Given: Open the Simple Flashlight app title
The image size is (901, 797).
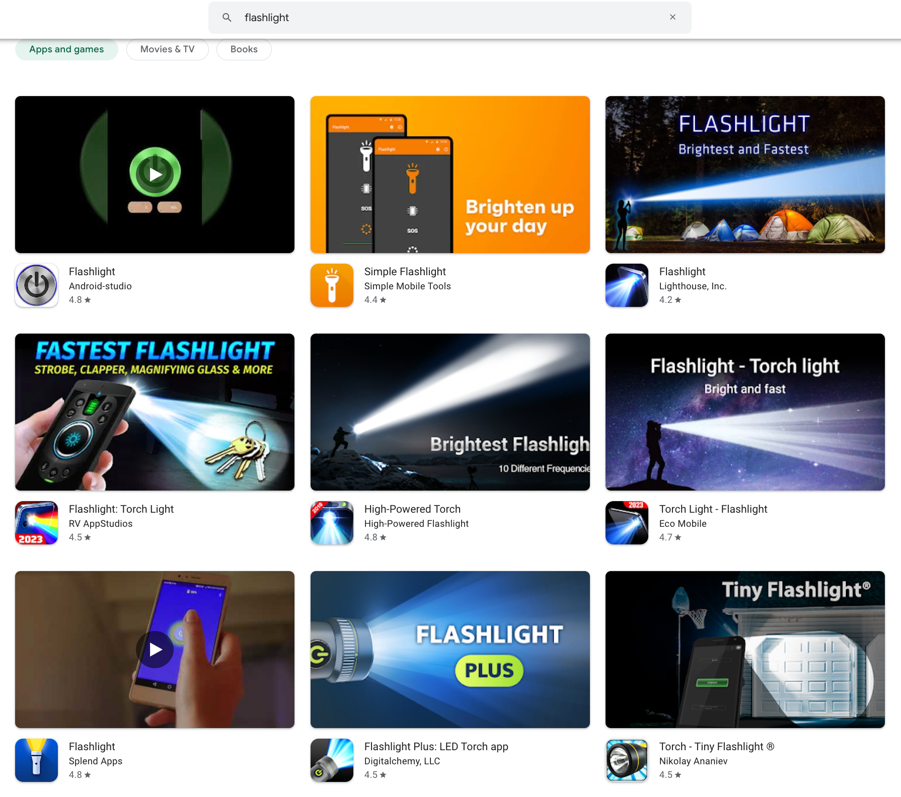Looking at the screenshot, I should 405,272.
